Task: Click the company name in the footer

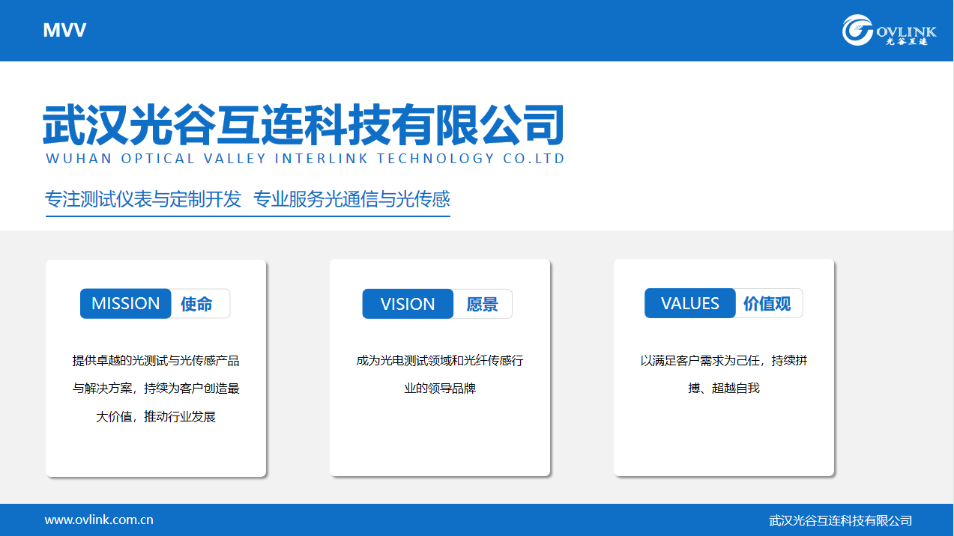Action: click(x=840, y=520)
